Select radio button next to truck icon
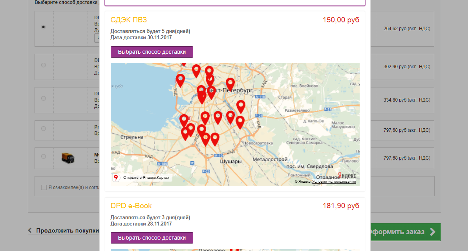 [x=43, y=156]
